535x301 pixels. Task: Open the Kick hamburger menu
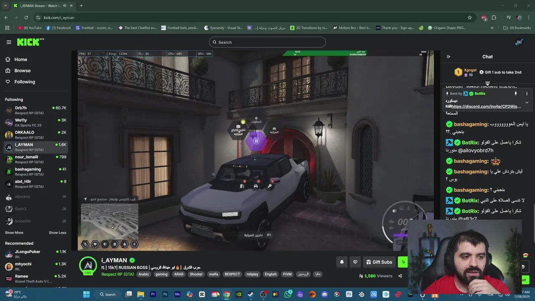point(9,42)
